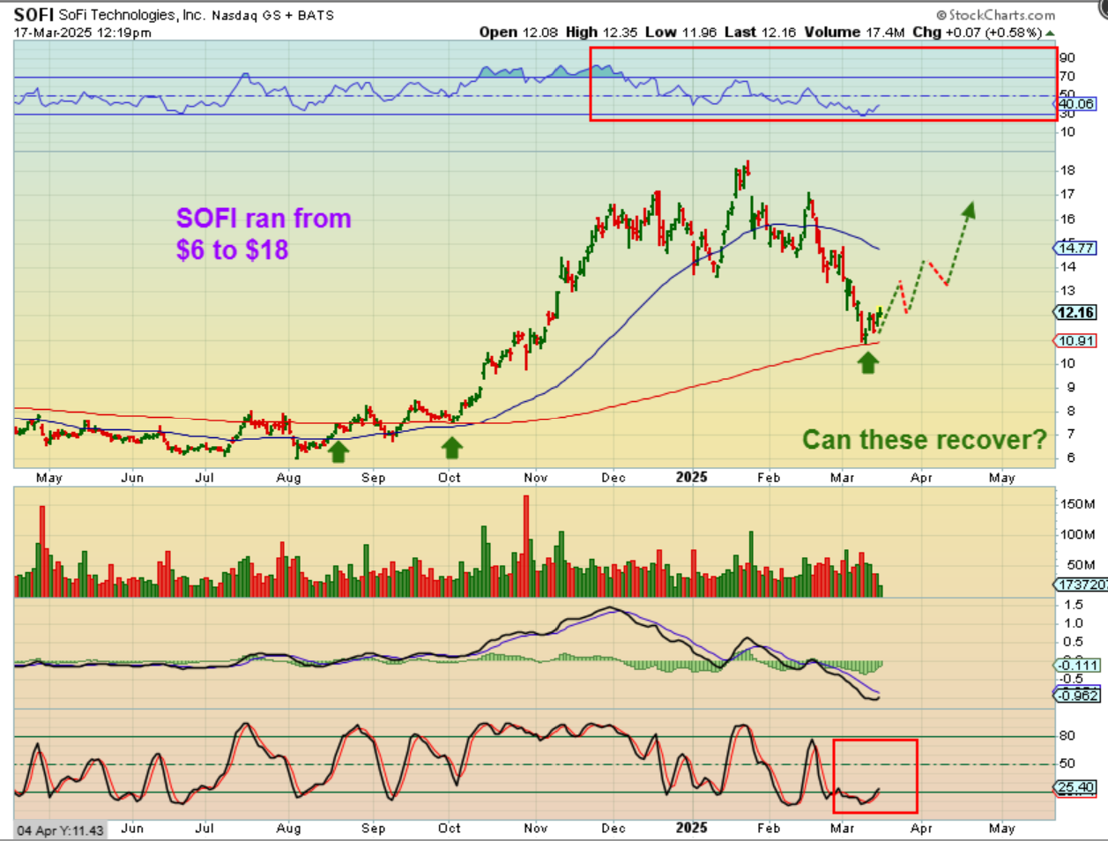
Task: Click the Aug label under the price chart
Action: [x=288, y=478]
